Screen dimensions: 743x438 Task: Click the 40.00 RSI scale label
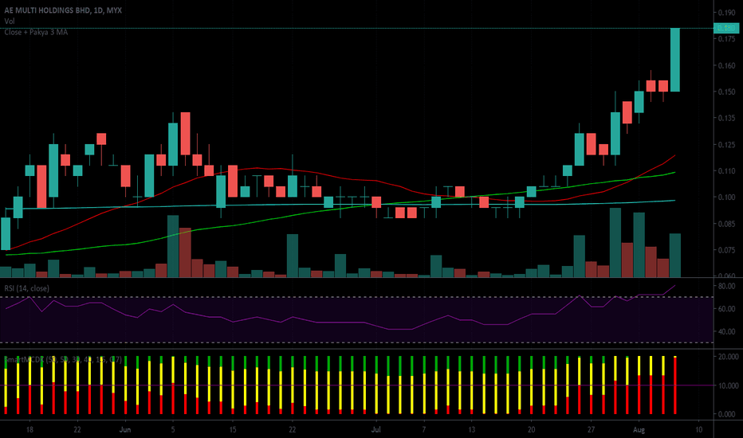coord(727,332)
